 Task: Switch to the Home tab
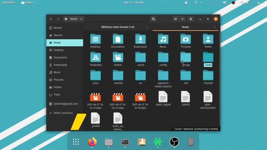pyautogui.click(x=185, y=27)
